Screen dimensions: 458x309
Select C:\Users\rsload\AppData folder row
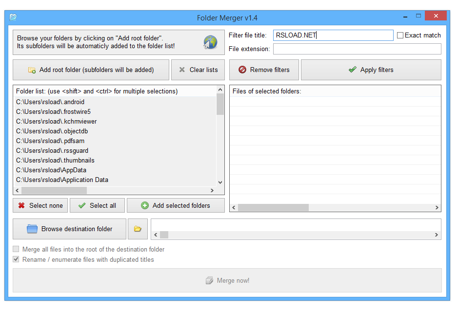pyautogui.click(x=116, y=170)
